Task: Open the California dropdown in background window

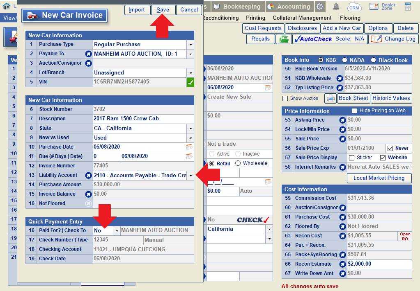Action: click(x=269, y=229)
